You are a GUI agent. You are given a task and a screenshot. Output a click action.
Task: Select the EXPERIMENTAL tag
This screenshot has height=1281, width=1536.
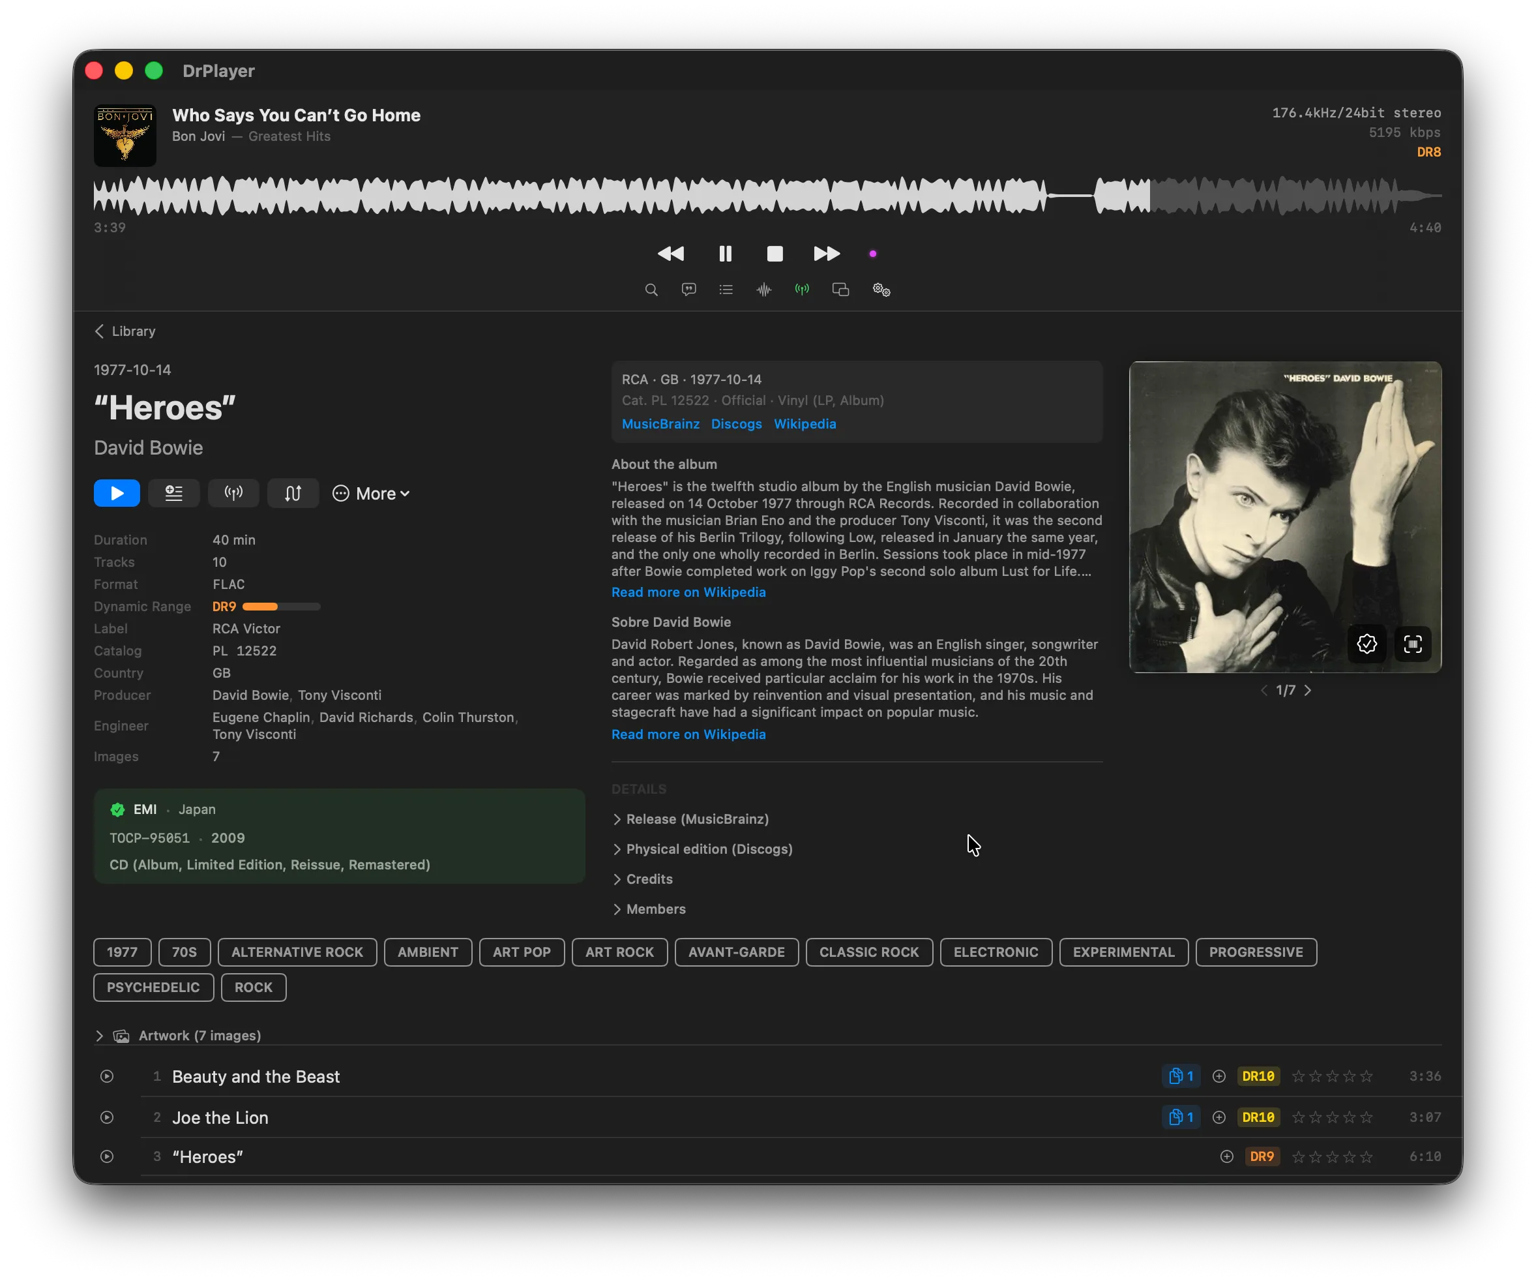[1123, 952]
